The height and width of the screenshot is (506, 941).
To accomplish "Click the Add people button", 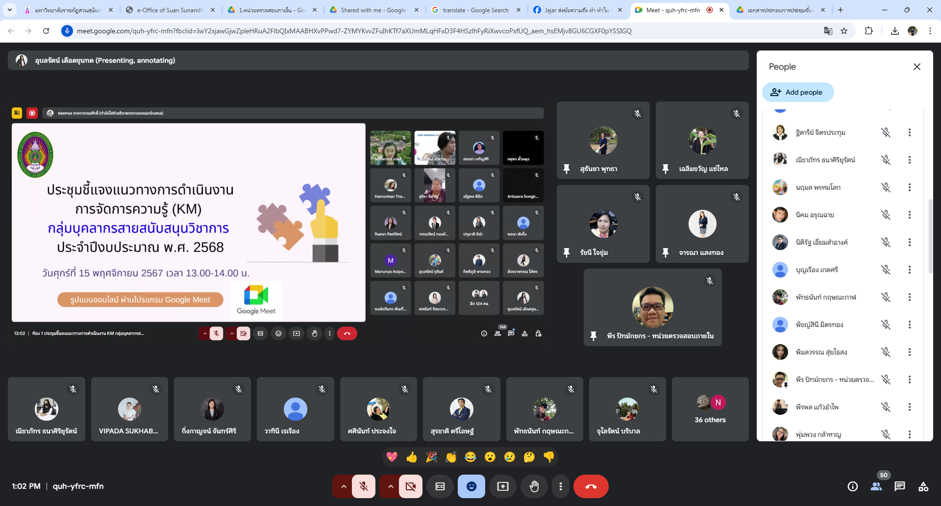I will tap(797, 92).
